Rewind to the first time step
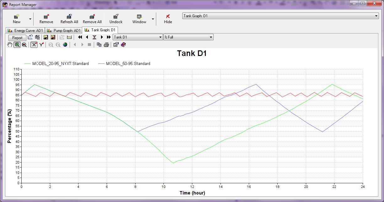384x202 pixels. click(x=80, y=37)
